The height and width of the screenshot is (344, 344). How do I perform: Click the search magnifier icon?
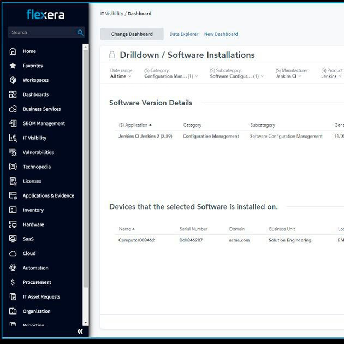point(80,33)
